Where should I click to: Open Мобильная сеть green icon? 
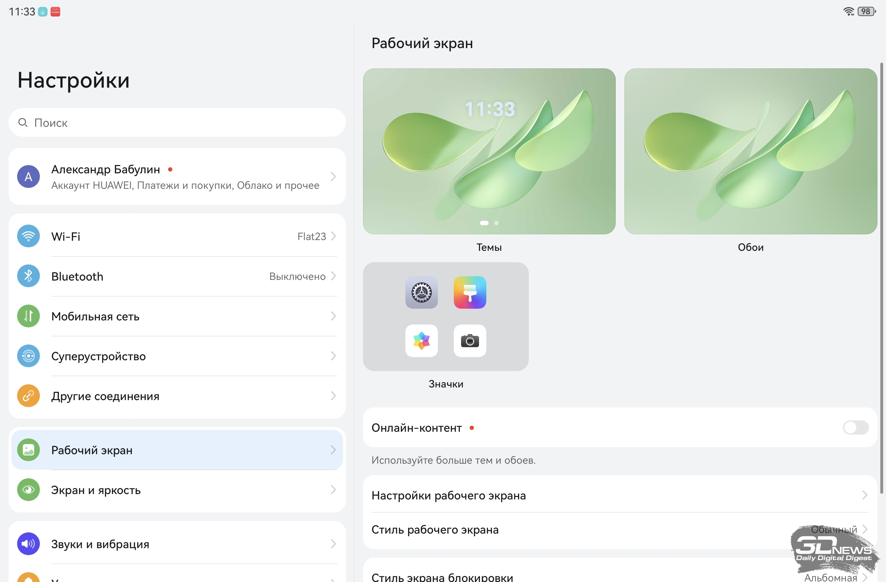pos(28,316)
